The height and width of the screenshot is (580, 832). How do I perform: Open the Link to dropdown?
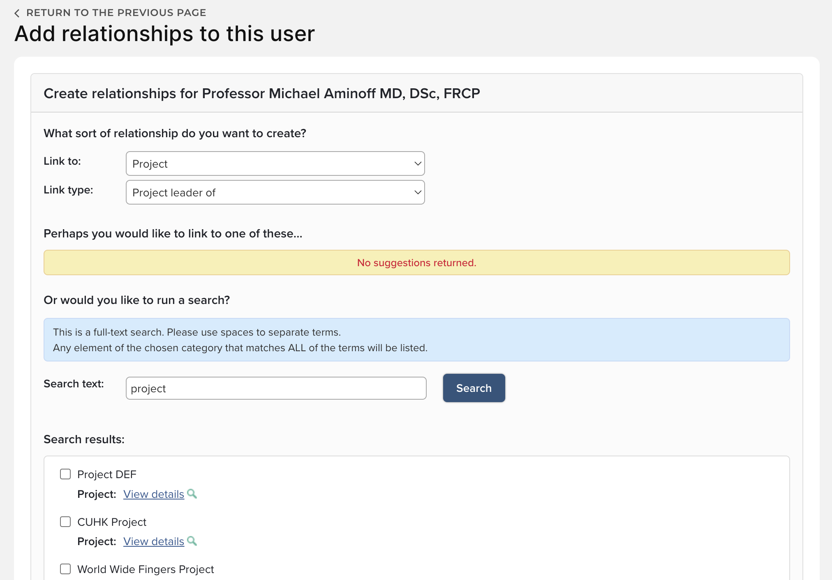pos(275,163)
